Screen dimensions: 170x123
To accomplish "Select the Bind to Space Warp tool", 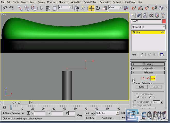I will point(34,8).
